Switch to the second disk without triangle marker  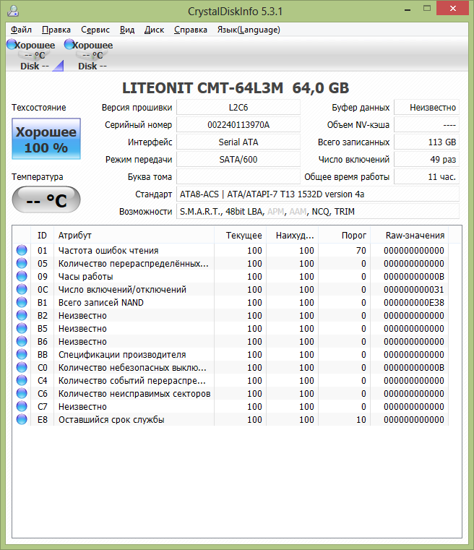tap(92, 56)
